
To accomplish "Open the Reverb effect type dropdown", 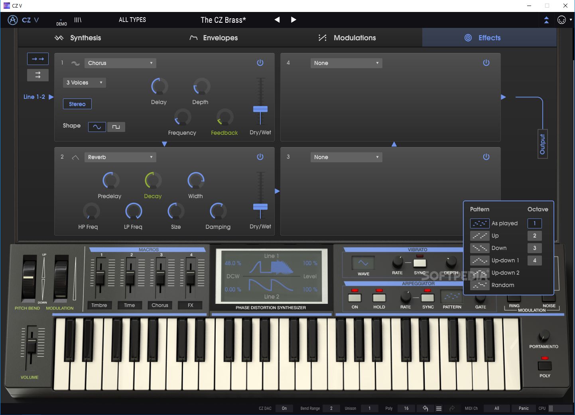I will point(120,157).
